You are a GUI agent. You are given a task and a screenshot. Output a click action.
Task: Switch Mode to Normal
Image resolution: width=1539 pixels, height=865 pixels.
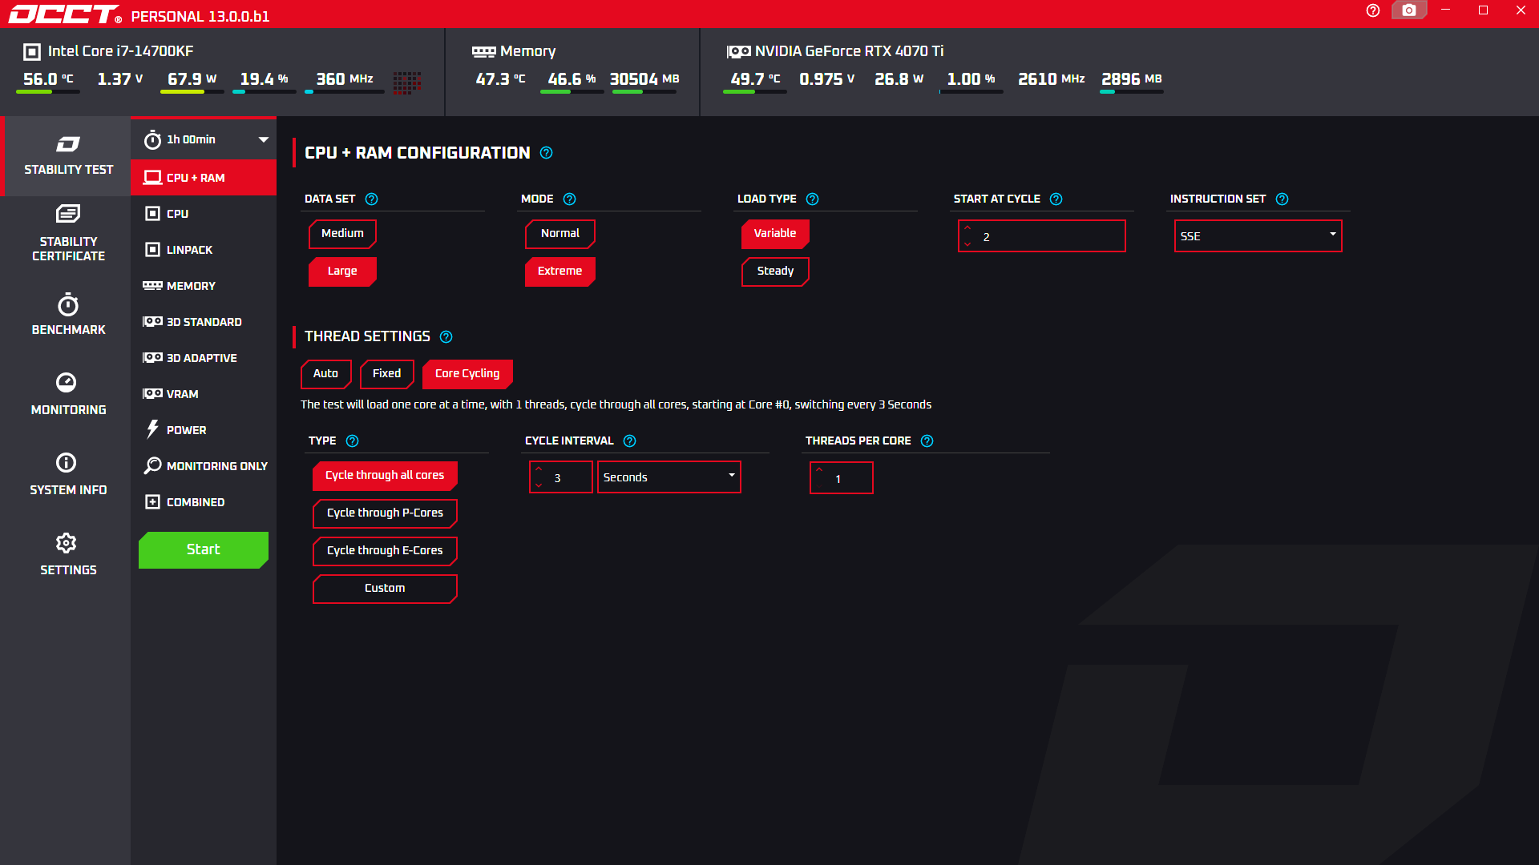coord(559,233)
